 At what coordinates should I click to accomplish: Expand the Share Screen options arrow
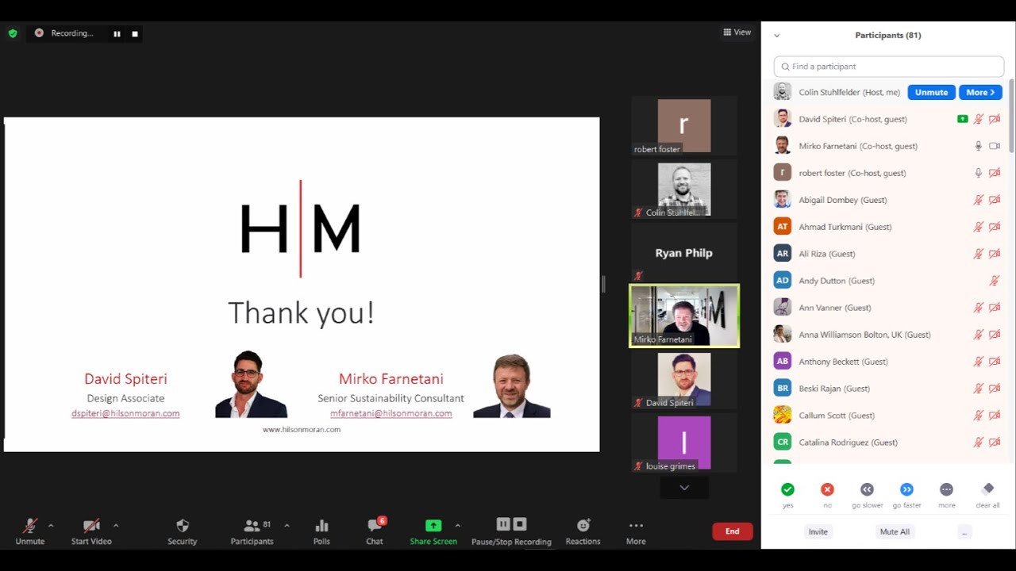click(x=457, y=525)
